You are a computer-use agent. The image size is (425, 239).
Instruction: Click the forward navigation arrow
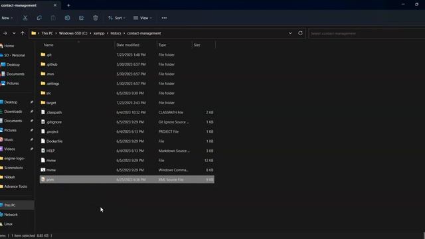[x=5, y=33]
